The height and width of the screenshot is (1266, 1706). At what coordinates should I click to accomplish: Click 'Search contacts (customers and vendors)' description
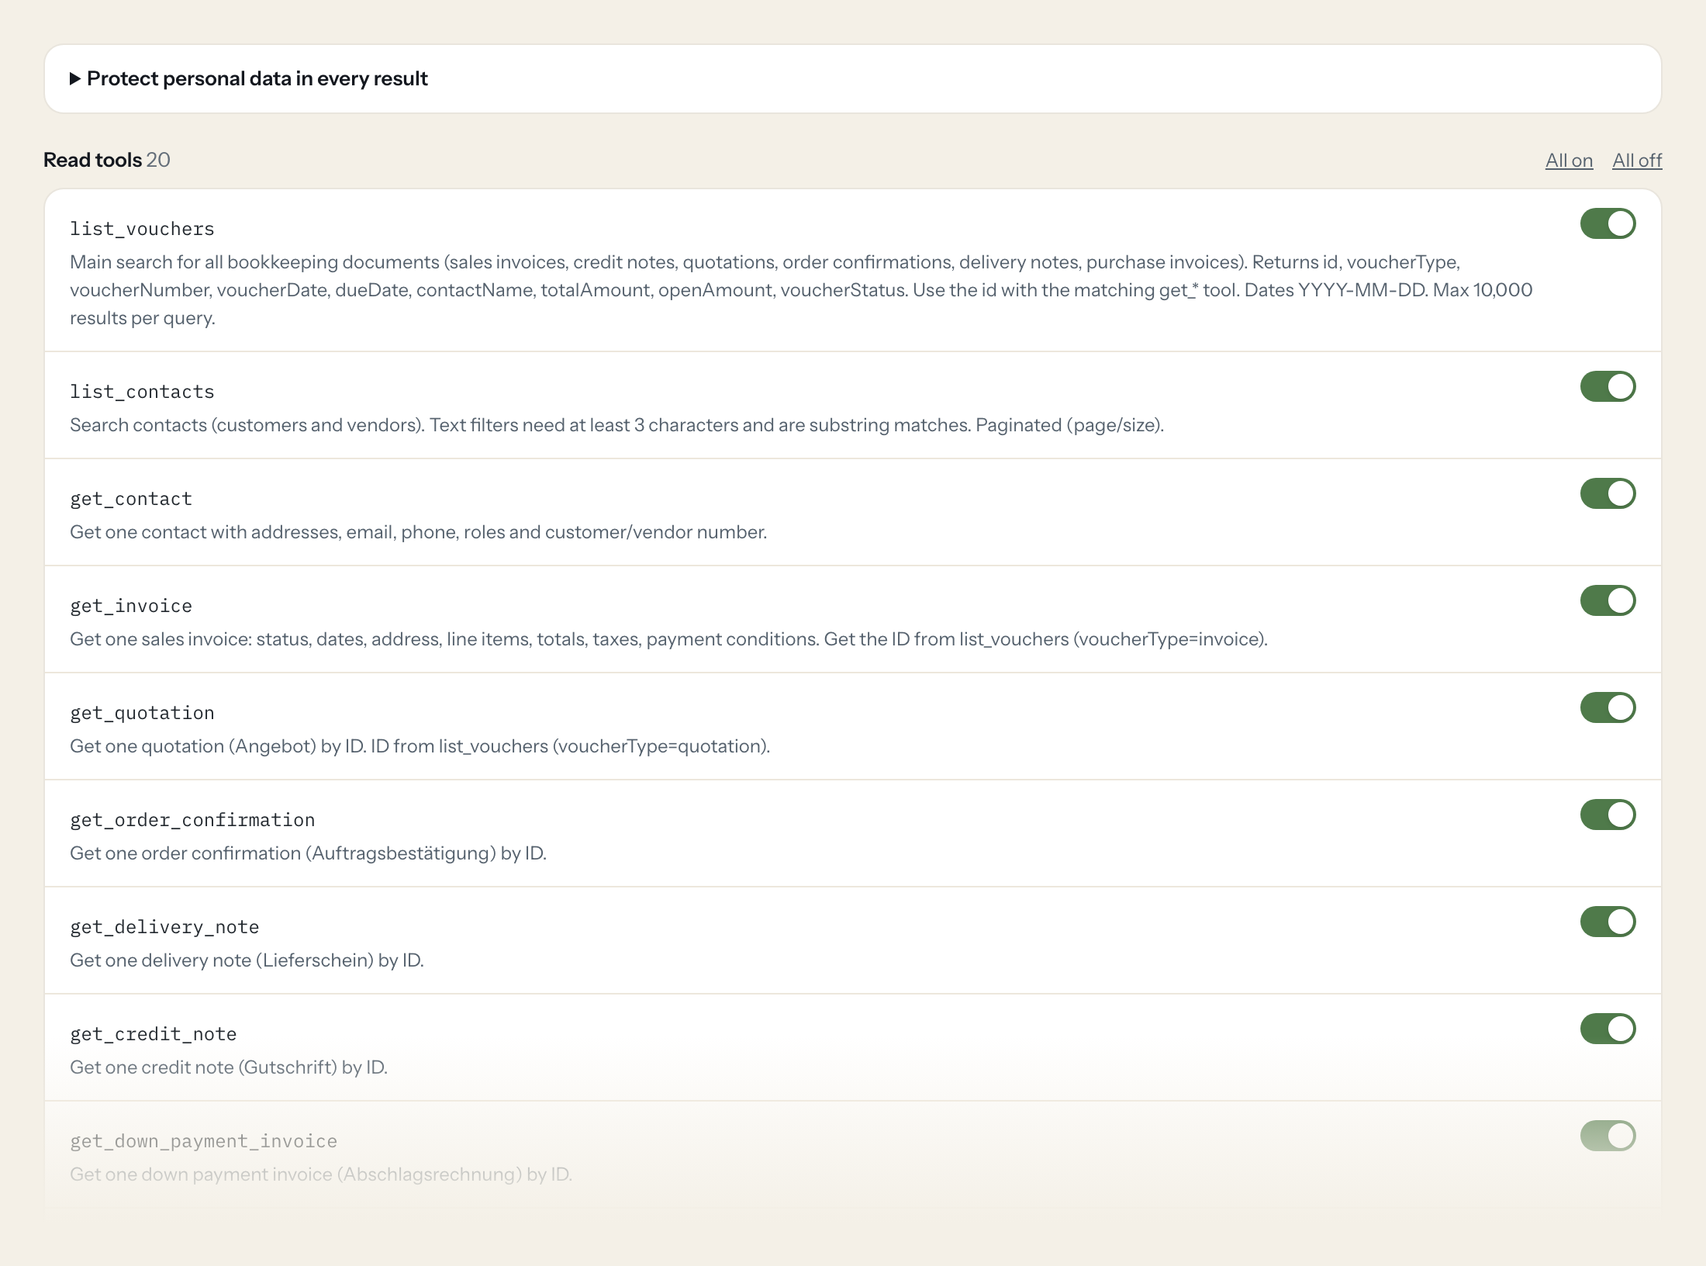pyautogui.click(x=616, y=425)
